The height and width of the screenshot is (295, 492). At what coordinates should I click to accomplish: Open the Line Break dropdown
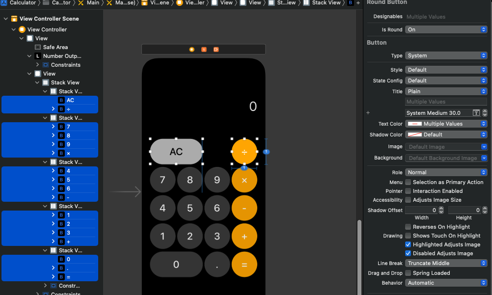click(446, 263)
